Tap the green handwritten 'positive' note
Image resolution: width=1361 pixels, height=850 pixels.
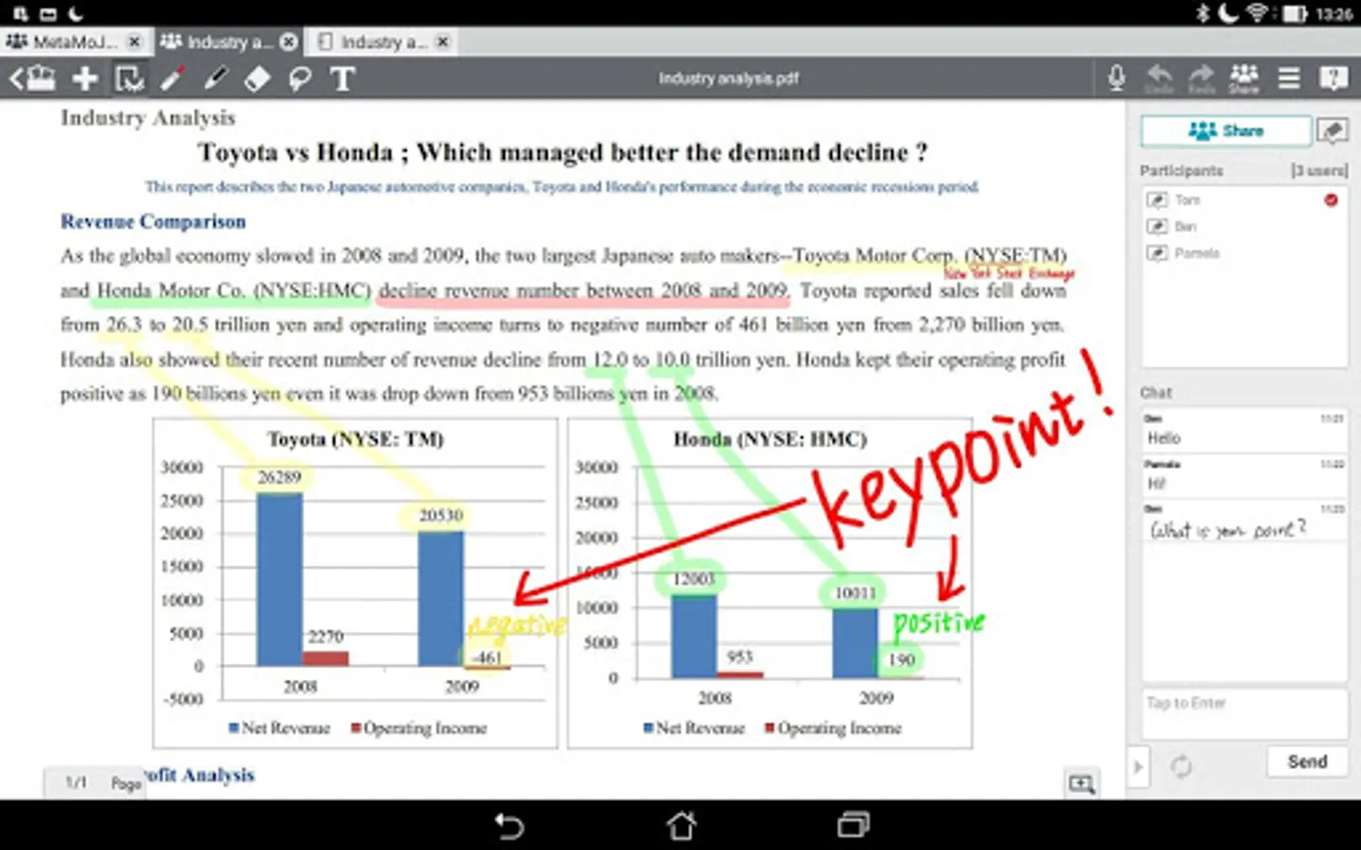pyautogui.click(x=938, y=621)
